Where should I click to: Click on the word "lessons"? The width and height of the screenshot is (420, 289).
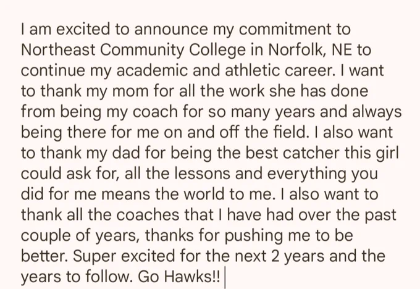pos(203,174)
